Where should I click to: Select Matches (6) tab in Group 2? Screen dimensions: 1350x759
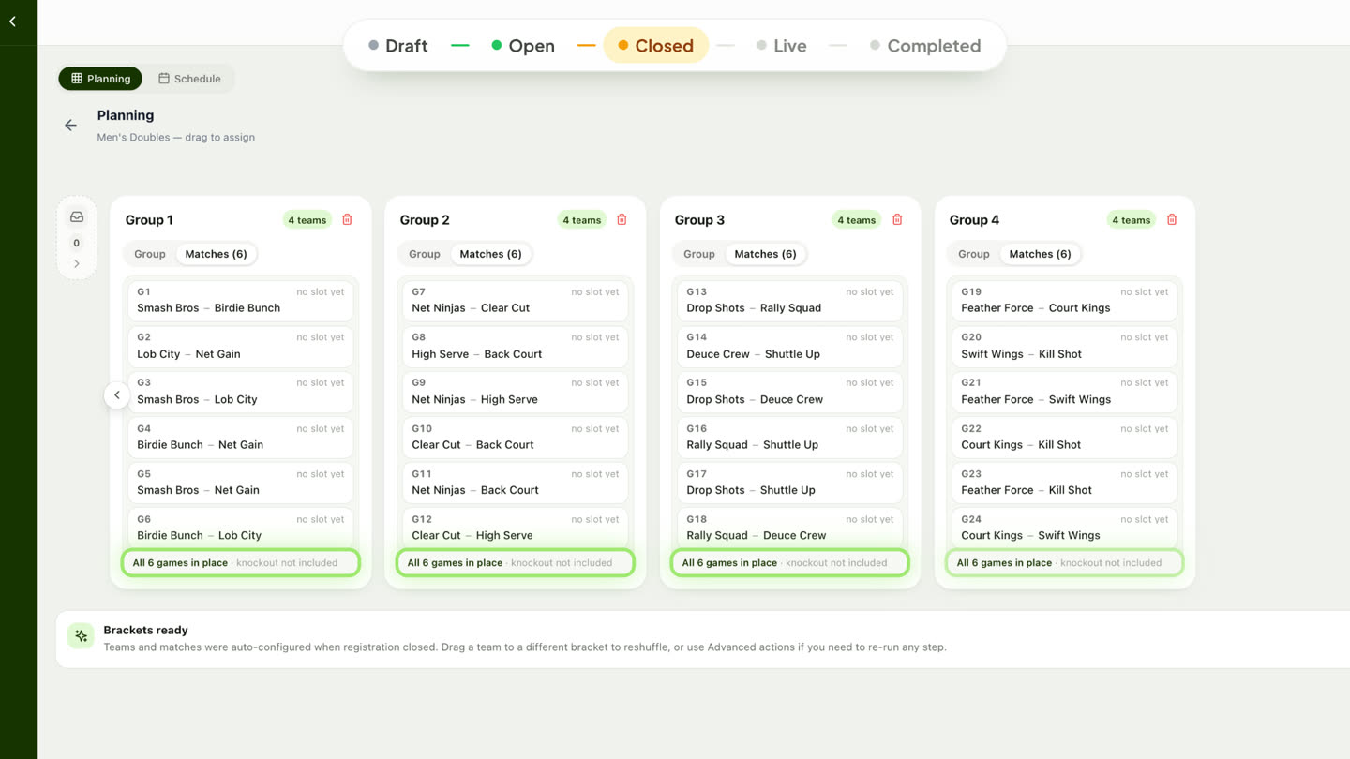[x=491, y=254]
